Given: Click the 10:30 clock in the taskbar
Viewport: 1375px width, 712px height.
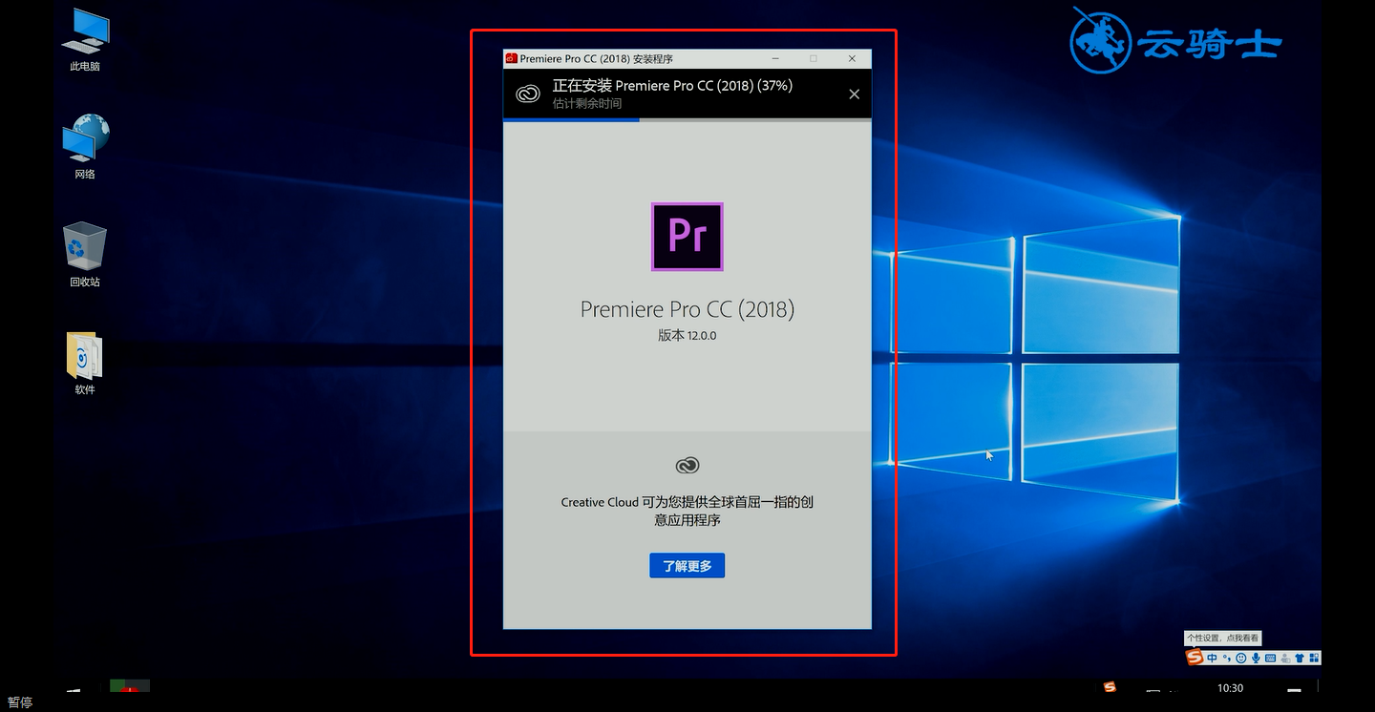Looking at the screenshot, I should pyautogui.click(x=1231, y=688).
